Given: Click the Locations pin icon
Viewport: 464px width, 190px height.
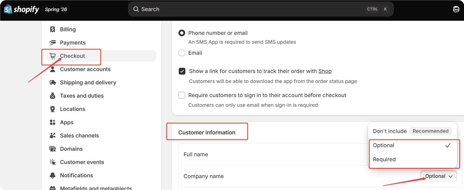Looking at the screenshot, I should click(x=53, y=109).
